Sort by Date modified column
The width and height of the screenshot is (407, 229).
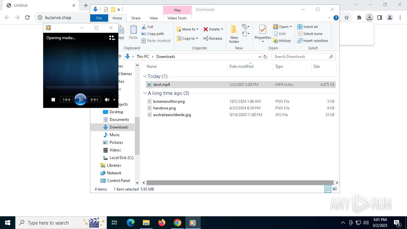pyautogui.click(x=250, y=66)
